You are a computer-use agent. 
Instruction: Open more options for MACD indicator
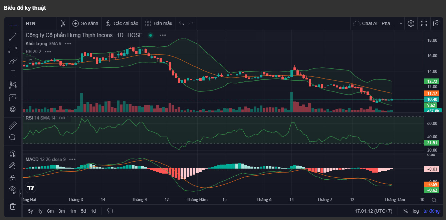[x=72, y=159]
